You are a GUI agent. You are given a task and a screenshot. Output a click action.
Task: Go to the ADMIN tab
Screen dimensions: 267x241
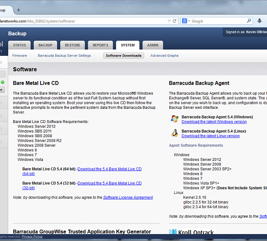tap(153, 45)
